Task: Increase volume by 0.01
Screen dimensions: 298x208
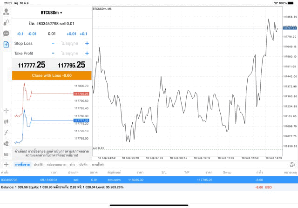Action: [71, 34]
